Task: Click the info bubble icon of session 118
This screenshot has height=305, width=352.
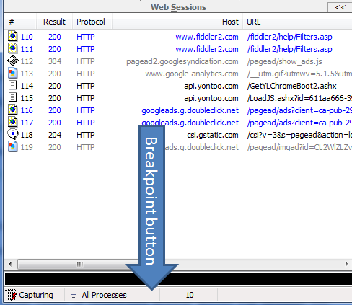Action: (13, 135)
